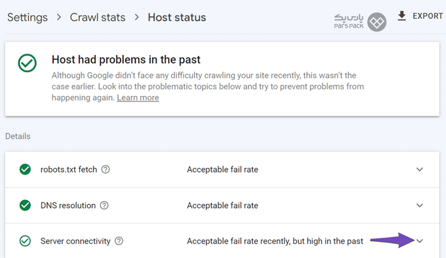Viewport: 446px width, 258px height.
Task: Click the large host status checkmark icon
Action: (27, 64)
